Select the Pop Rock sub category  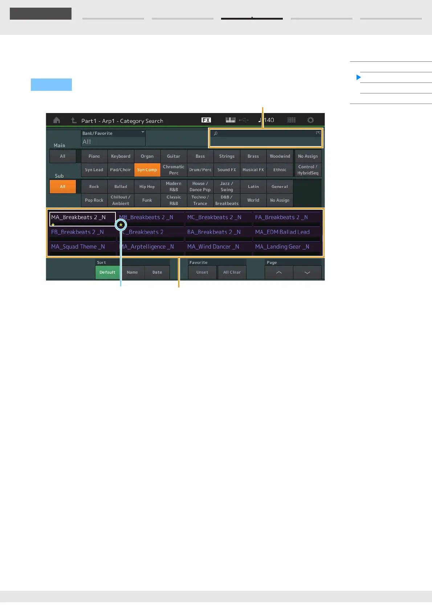point(94,200)
